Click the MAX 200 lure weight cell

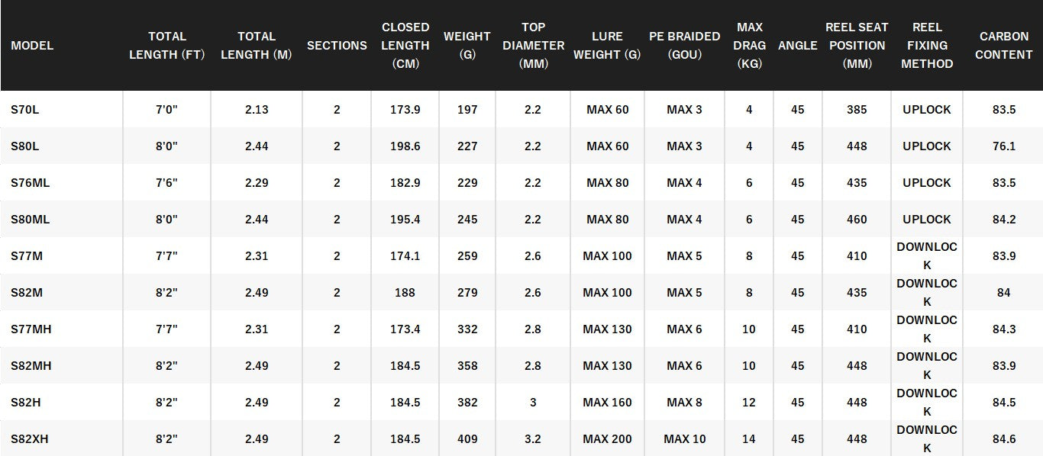(x=608, y=439)
